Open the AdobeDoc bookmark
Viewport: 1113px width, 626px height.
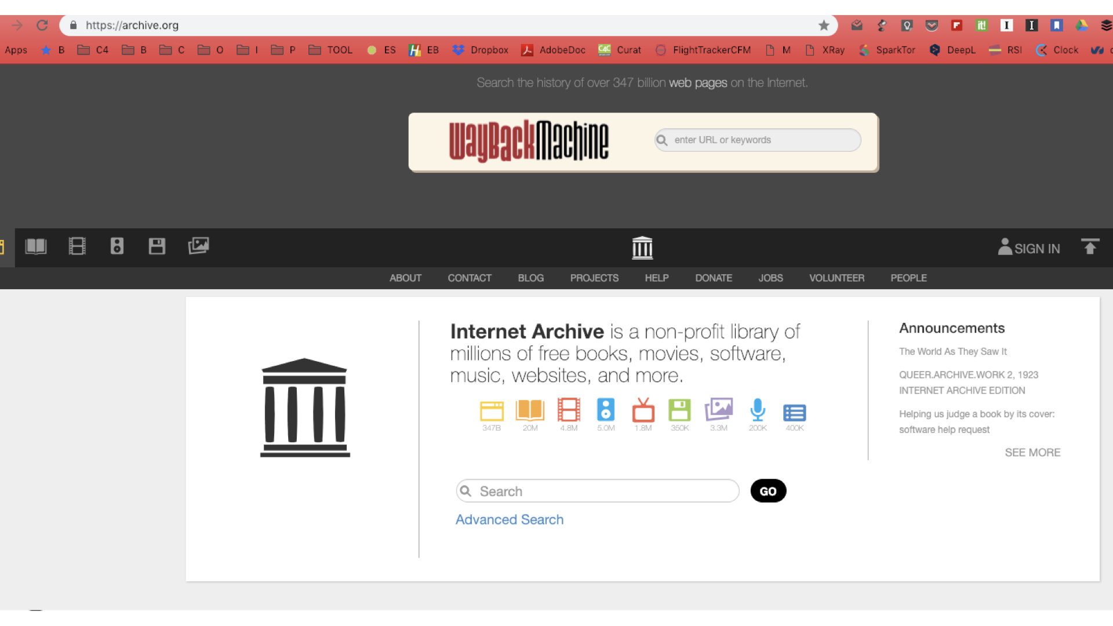[554, 50]
